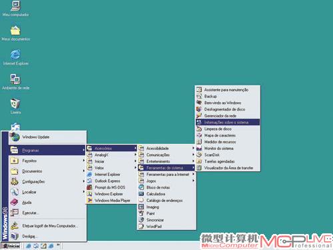This screenshot has width=333, height=250.
Task: Open Documentos entry in Start menu
Action: click(47, 171)
